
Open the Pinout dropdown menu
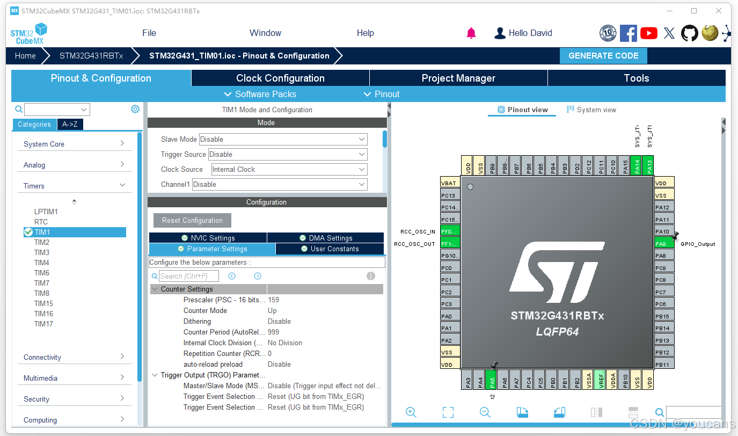click(382, 94)
